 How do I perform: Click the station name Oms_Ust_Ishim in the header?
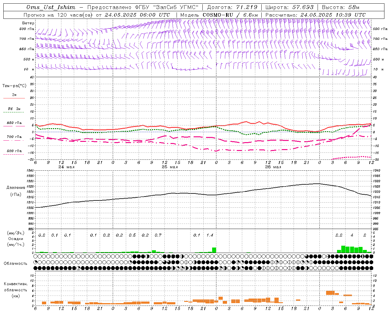(x=51, y=7)
